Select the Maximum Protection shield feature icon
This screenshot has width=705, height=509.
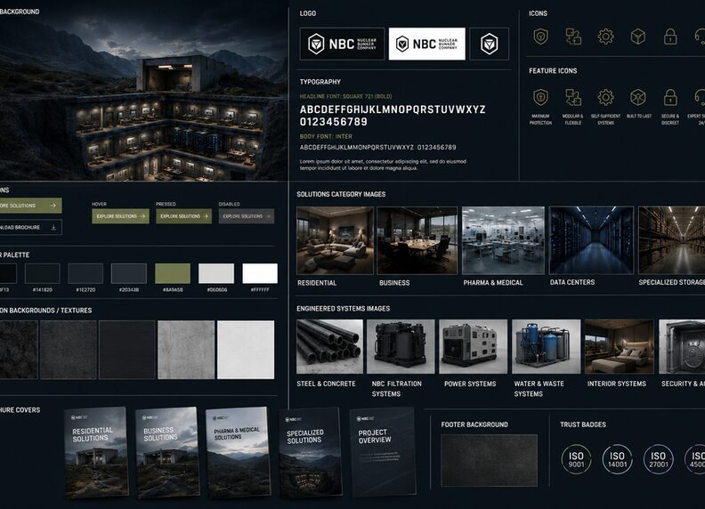[540, 97]
